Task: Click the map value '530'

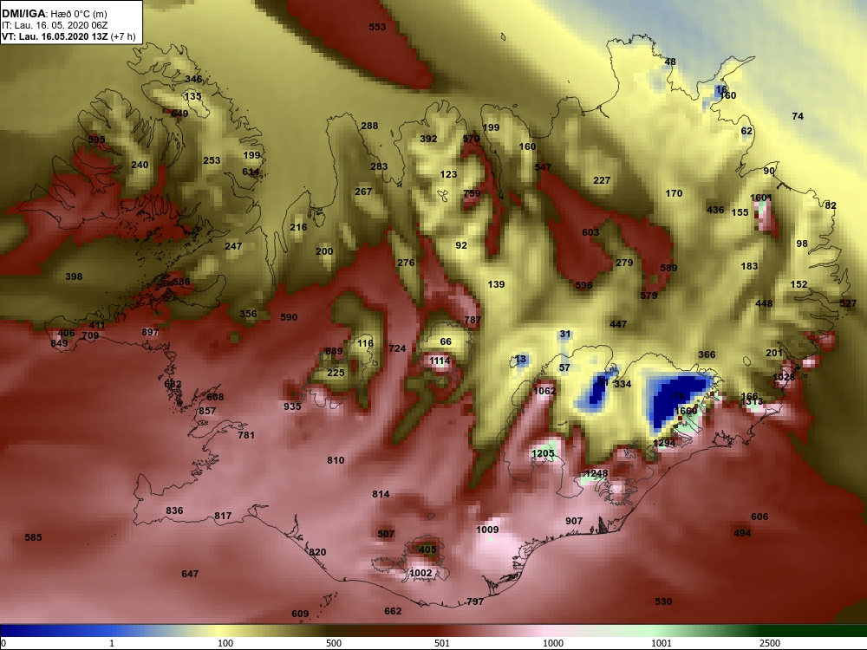Action: [663, 601]
